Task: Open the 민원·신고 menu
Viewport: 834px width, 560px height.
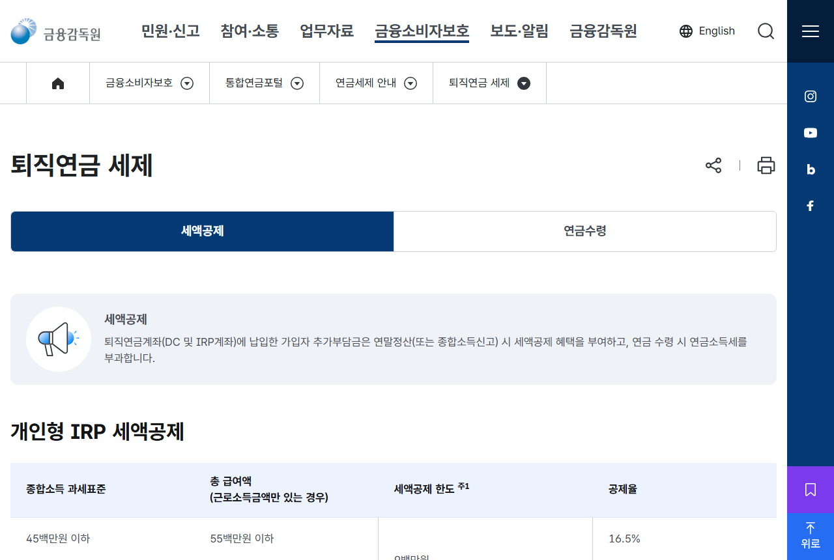Action: [171, 31]
